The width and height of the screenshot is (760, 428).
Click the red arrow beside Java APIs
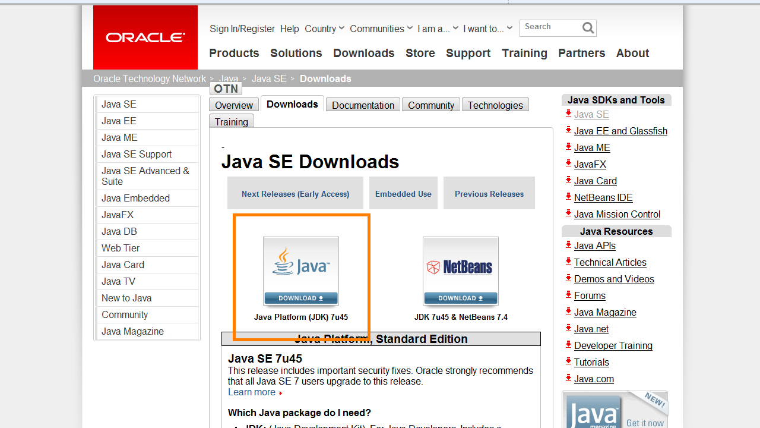[x=569, y=245]
